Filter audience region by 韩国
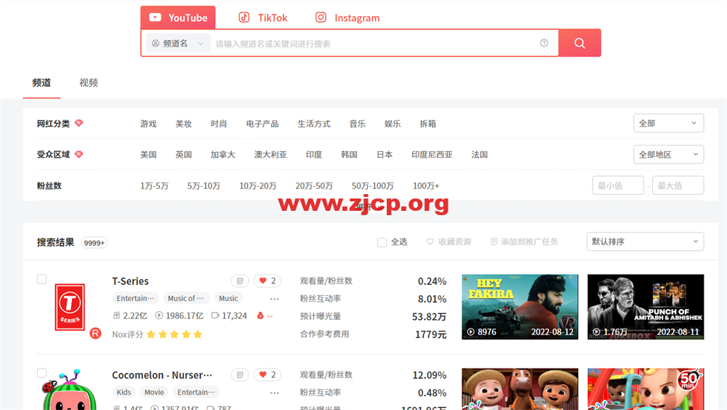Viewport: 727px width, 410px height. (349, 154)
